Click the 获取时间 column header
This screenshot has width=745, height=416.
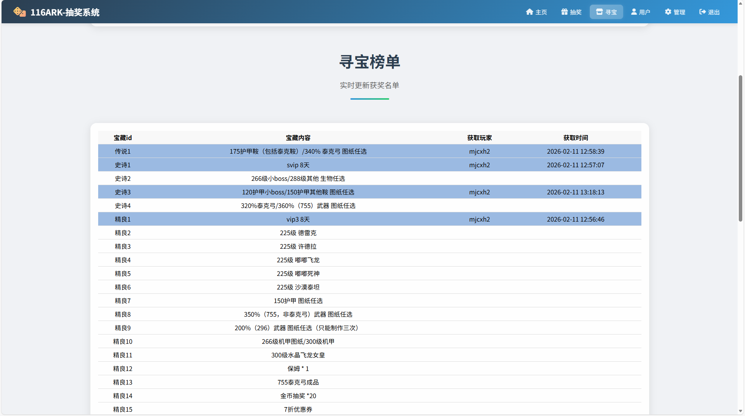pyautogui.click(x=575, y=138)
